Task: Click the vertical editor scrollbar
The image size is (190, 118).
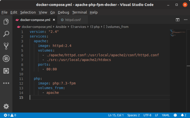Action: click(188, 71)
